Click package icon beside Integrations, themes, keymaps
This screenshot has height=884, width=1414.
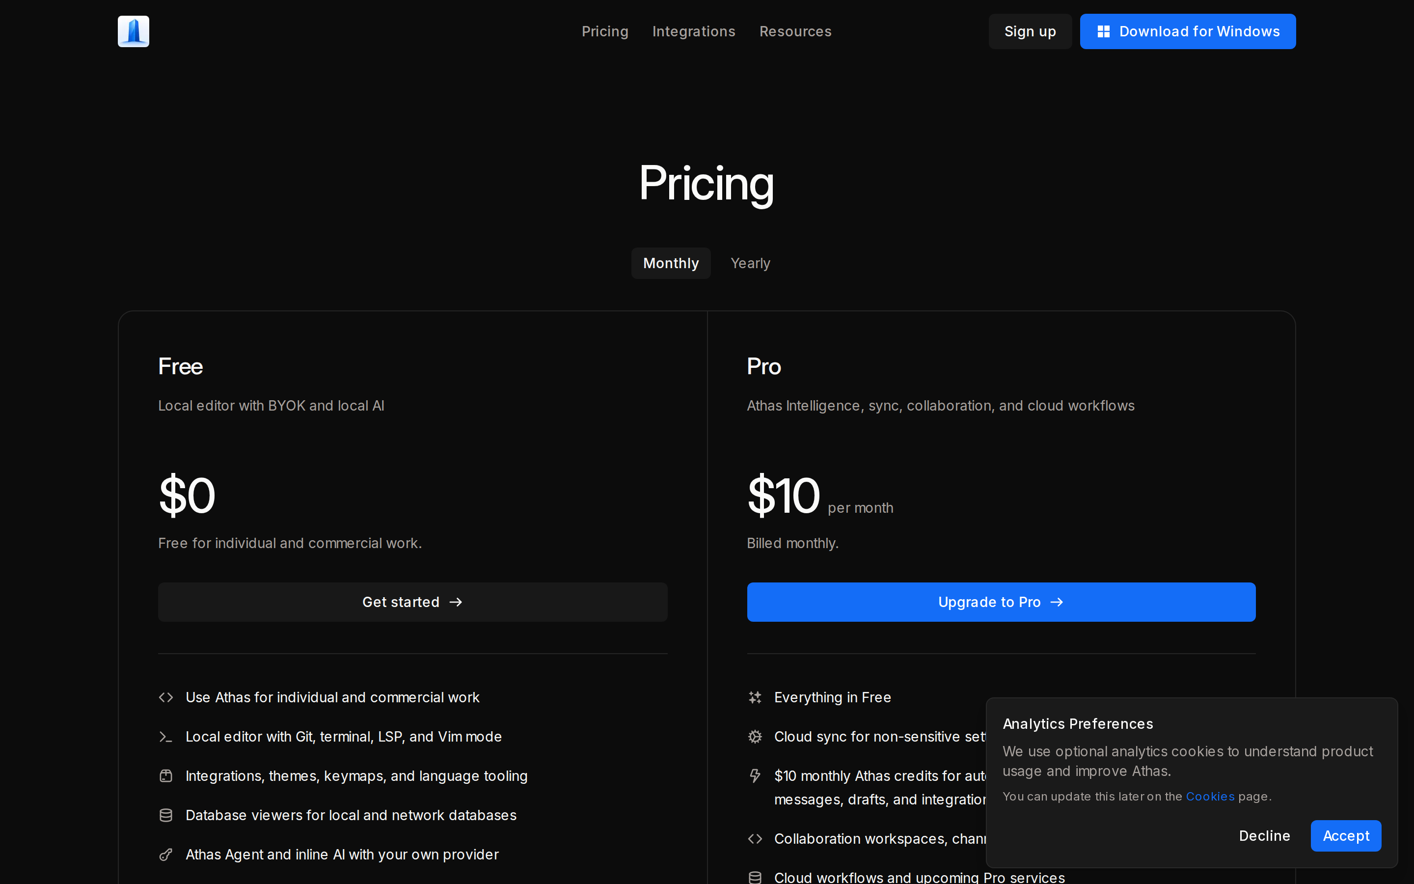[x=166, y=776]
